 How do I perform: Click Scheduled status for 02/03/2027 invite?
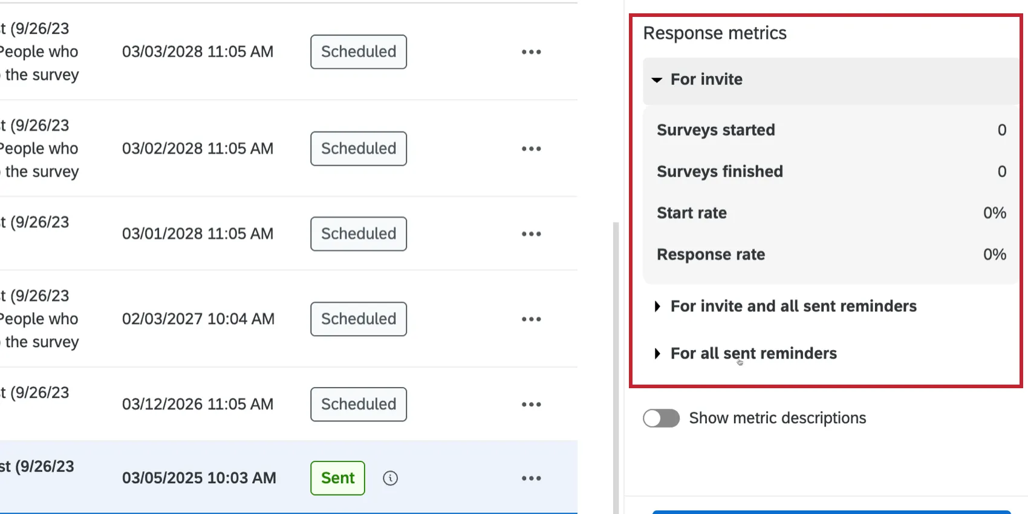pyautogui.click(x=358, y=319)
